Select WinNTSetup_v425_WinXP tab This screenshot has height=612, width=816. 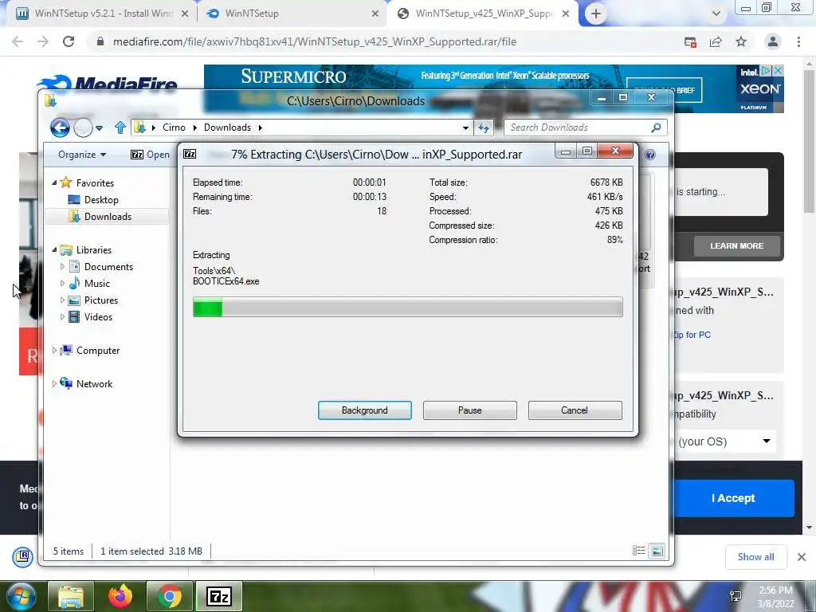click(483, 14)
